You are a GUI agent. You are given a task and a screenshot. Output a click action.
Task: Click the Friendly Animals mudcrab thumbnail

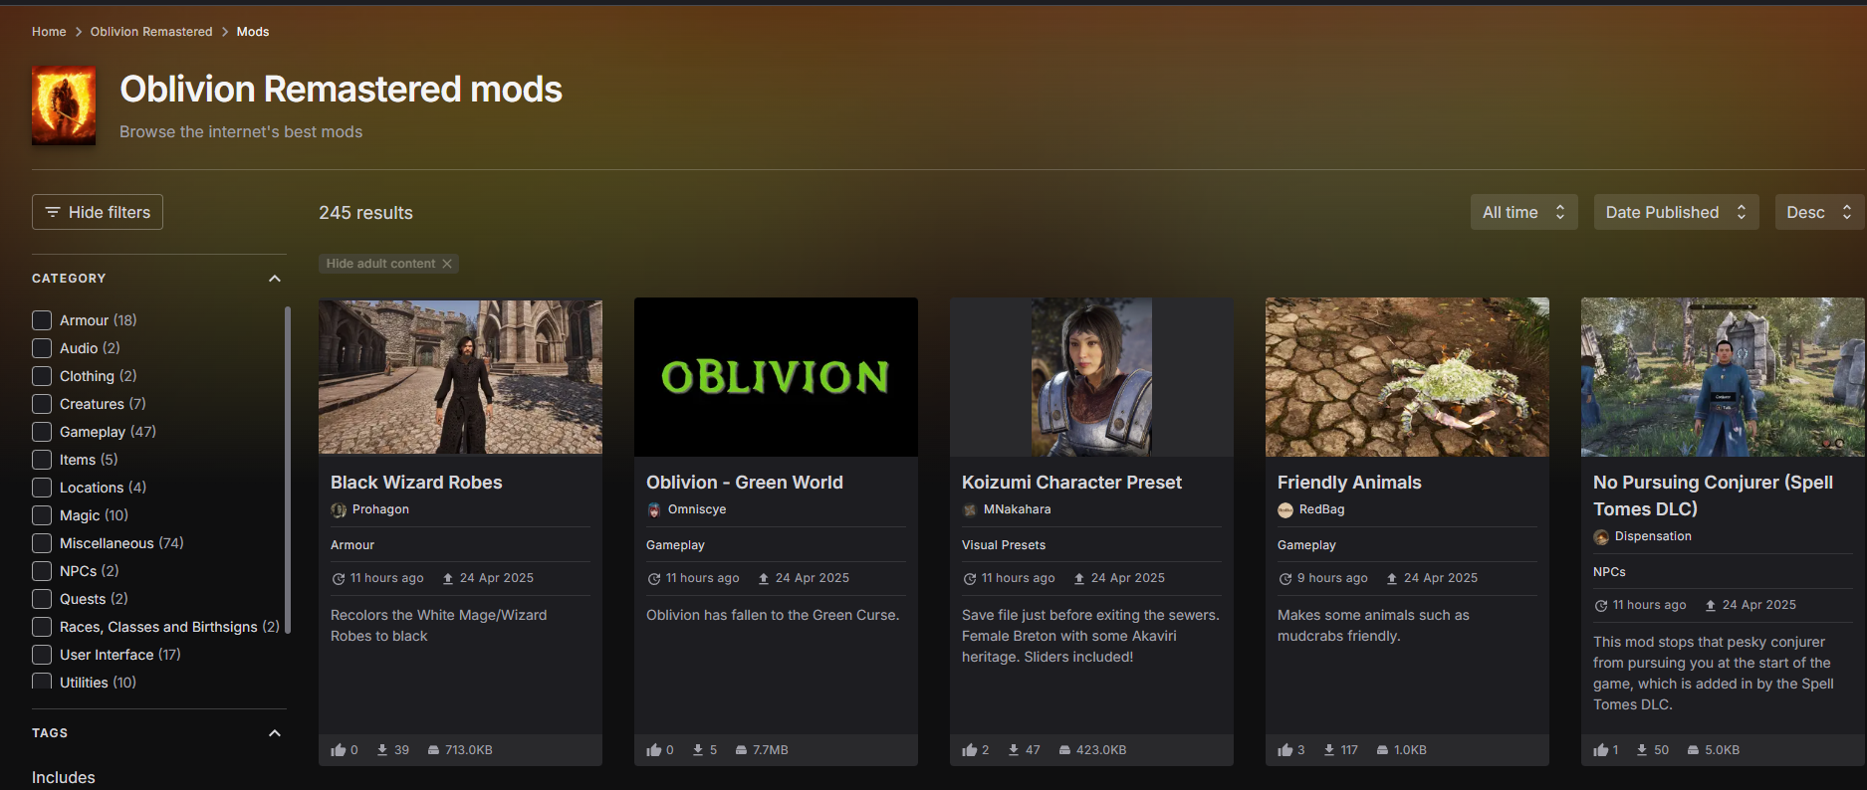point(1407,377)
